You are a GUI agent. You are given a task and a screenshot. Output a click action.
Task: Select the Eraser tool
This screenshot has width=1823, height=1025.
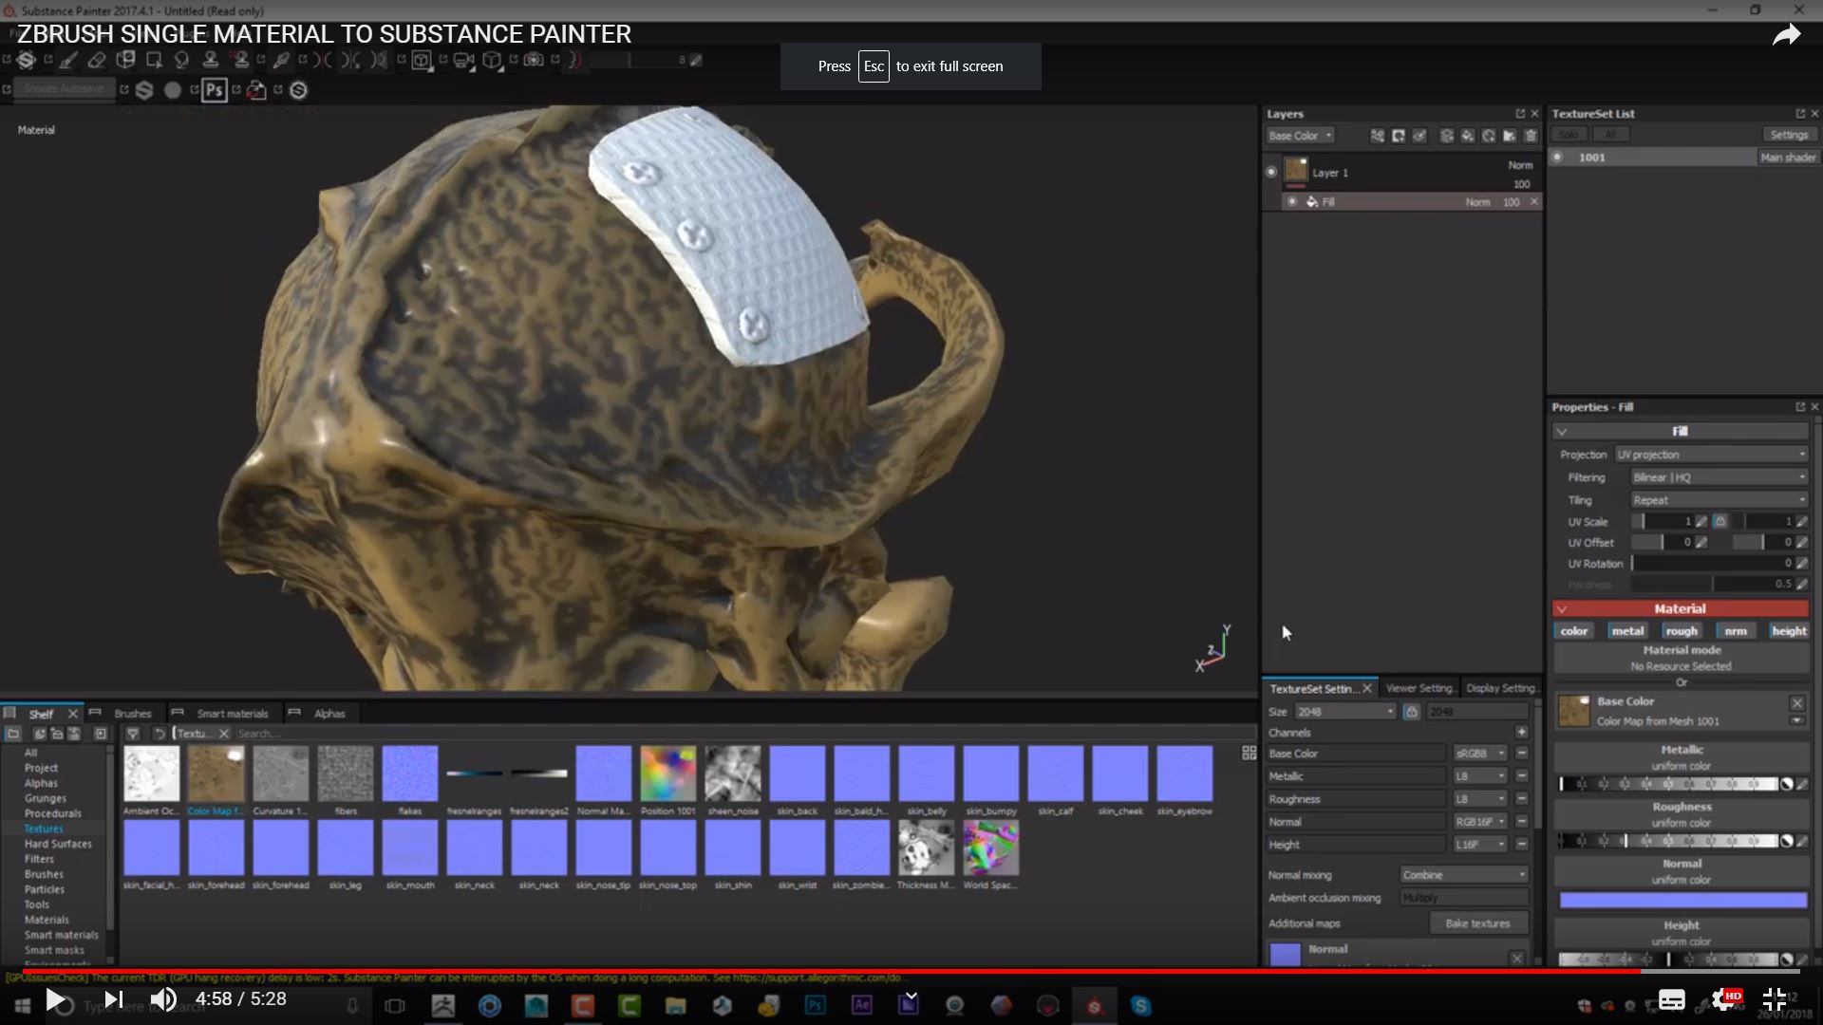[x=97, y=60]
